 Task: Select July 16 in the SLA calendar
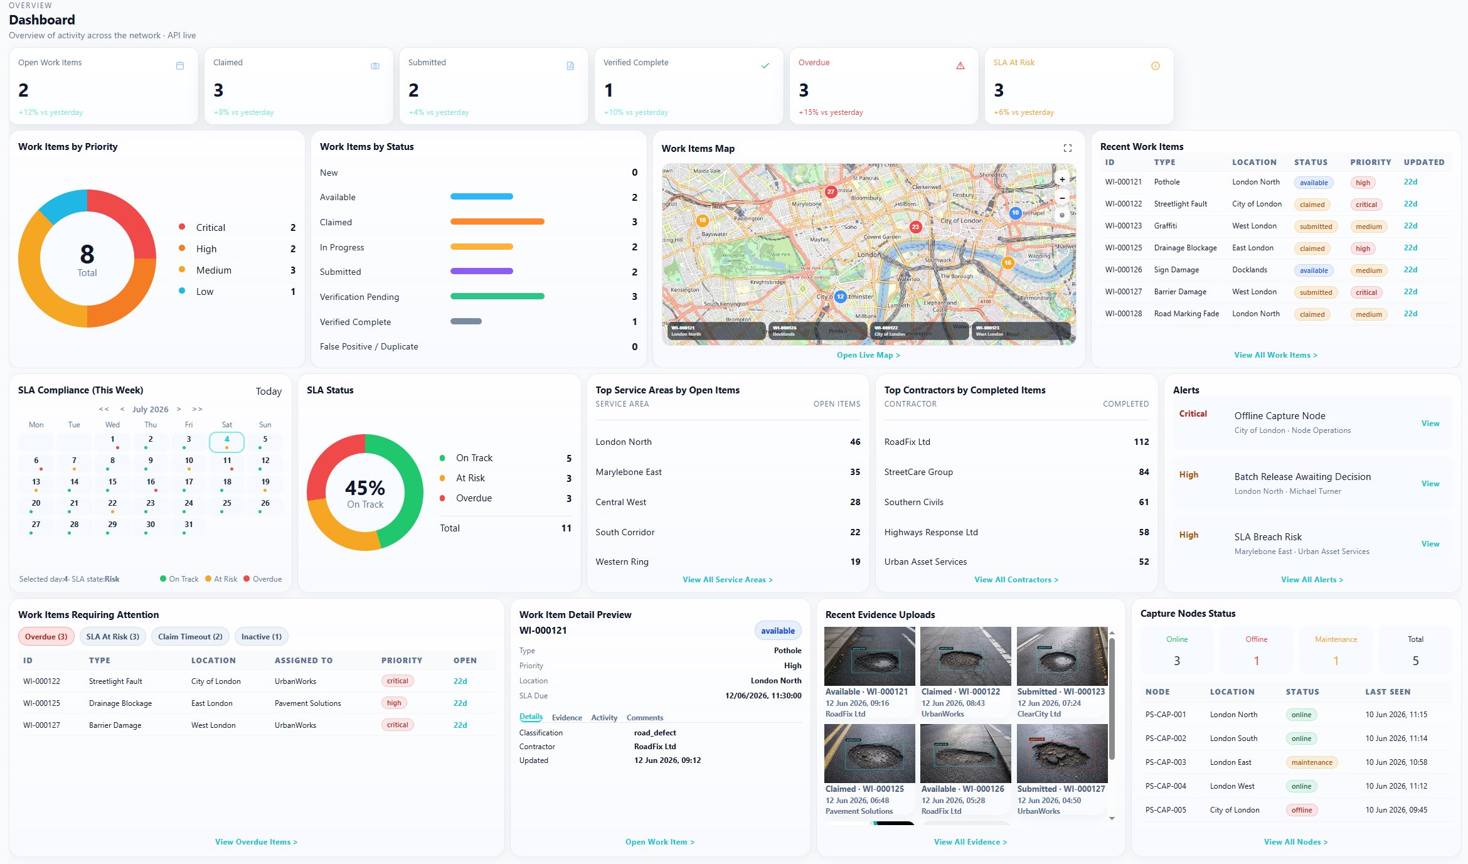151,484
